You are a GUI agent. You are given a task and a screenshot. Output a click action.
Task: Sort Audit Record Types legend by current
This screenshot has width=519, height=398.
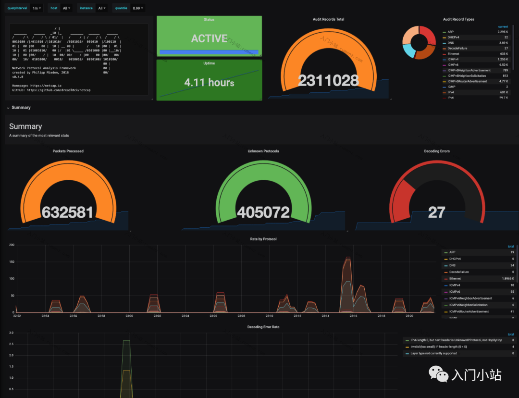pos(503,27)
